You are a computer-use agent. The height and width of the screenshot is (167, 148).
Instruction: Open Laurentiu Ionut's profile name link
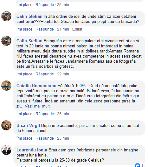[x=32, y=150]
